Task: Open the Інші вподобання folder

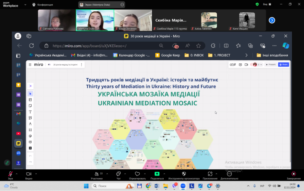Action: click(x=272, y=55)
